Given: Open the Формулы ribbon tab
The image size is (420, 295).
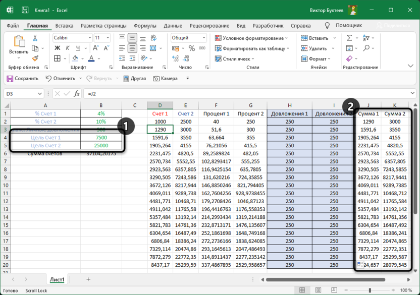Looking at the screenshot, I should coord(145,26).
